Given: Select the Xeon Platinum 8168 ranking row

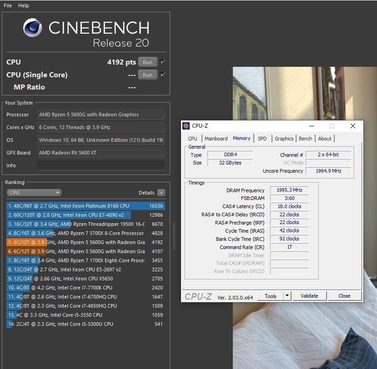Looking at the screenshot, I should (85, 206).
